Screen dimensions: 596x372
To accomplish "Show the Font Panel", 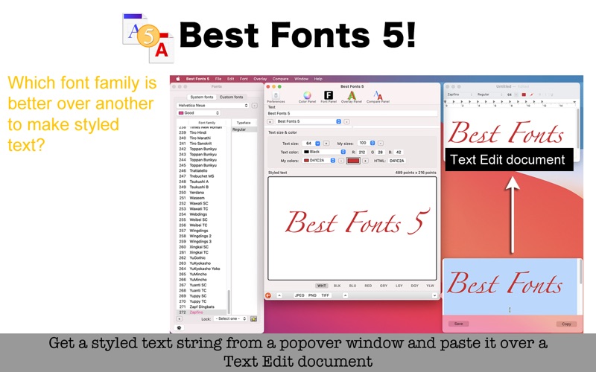I will pyautogui.click(x=328, y=96).
